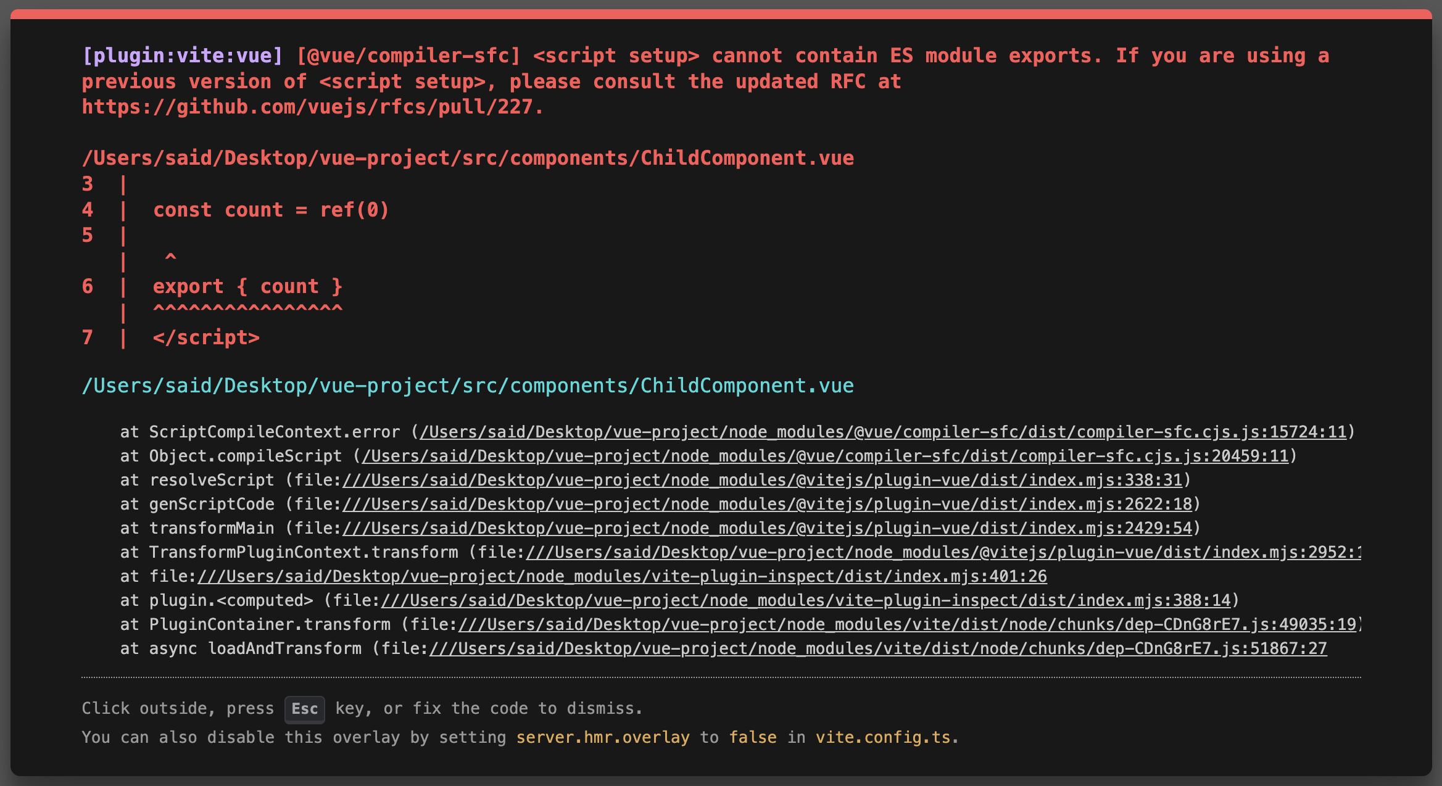The height and width of the screenshot is (786, 1442).
Task: Click genScriptCode index.mjs:2622:18 stack link
Action: point(767,504)
